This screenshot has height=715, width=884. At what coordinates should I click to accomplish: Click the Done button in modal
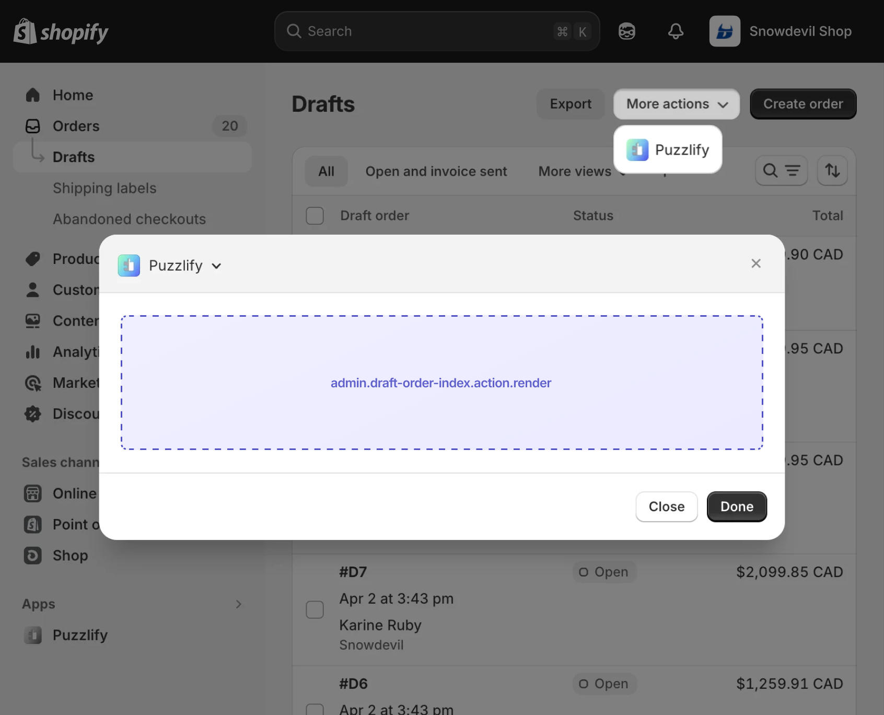point(737,506)
